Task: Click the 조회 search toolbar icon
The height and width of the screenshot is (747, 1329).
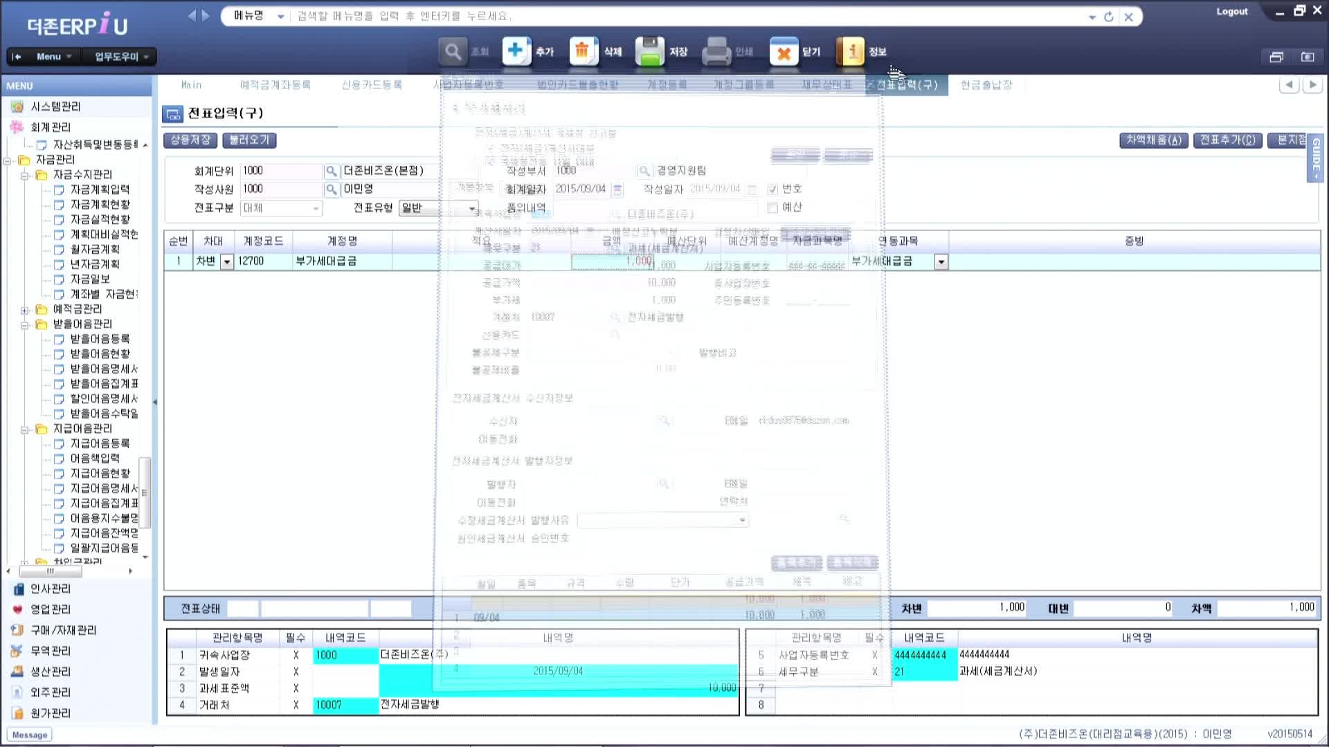Action: (x=452, y=52)
